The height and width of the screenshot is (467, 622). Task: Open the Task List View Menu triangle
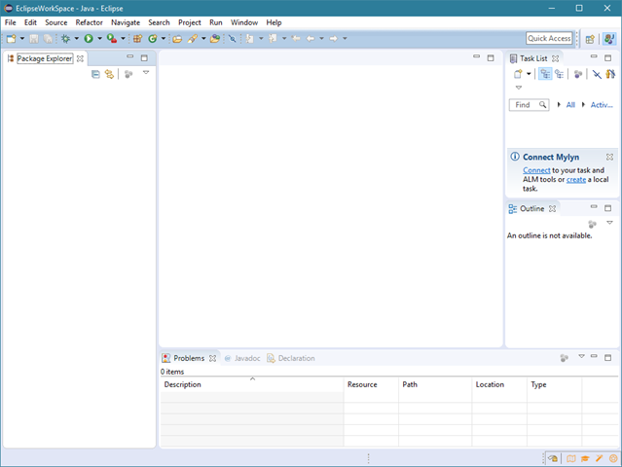tap(519, 88)
